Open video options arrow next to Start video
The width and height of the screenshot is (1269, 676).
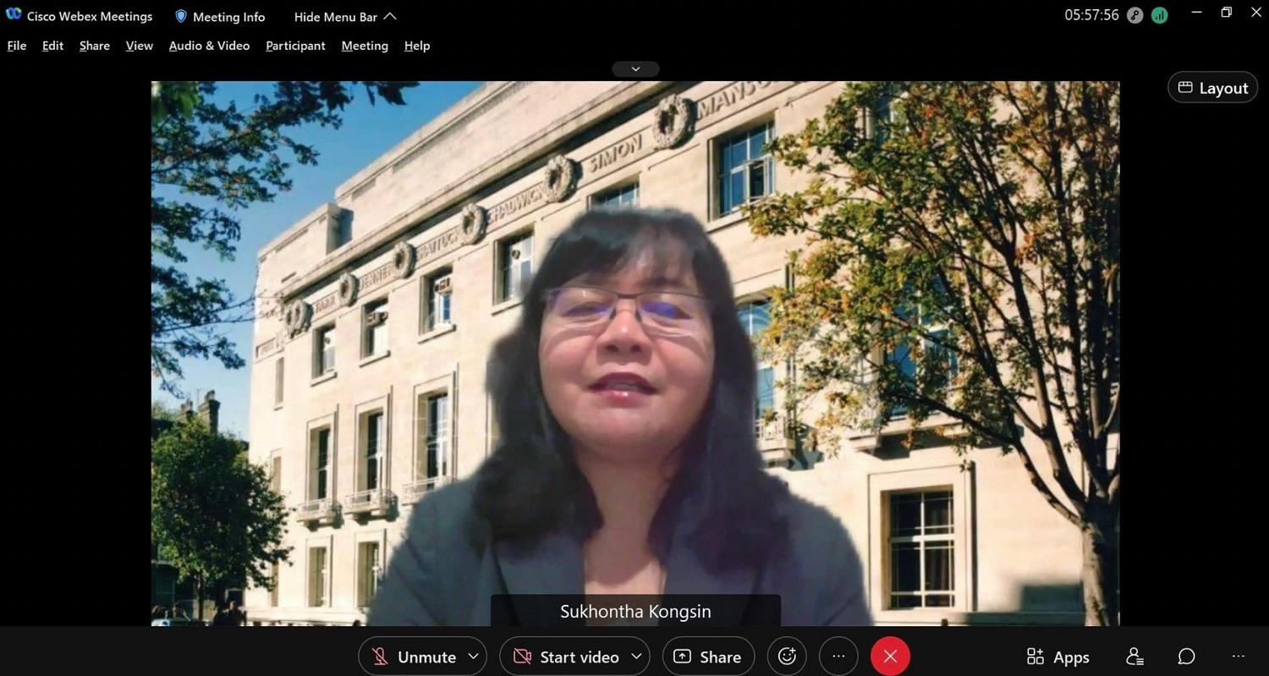637,657
